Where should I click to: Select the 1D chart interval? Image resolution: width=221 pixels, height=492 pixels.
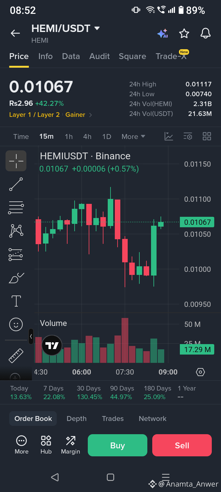click(x=107, y=137)
